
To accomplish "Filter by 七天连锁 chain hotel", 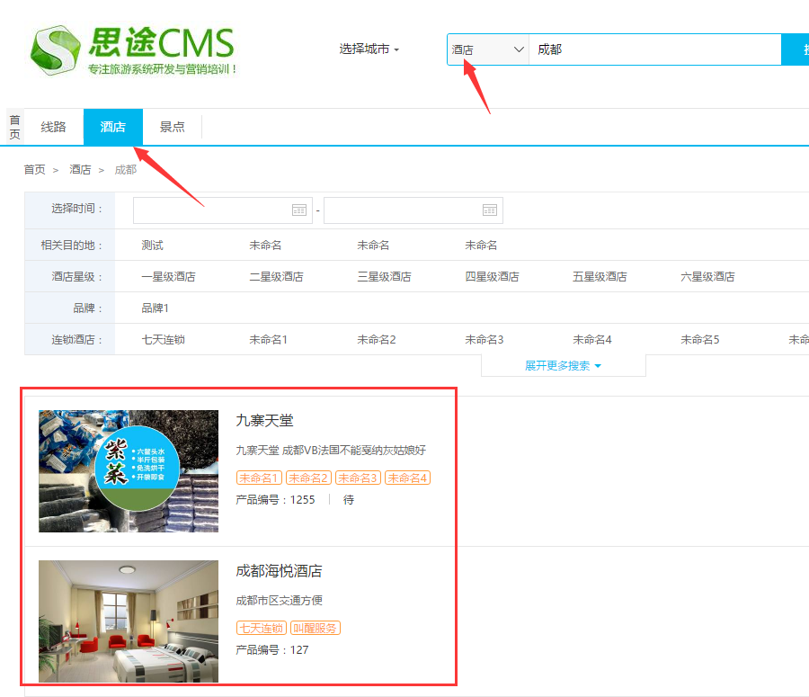I will [163, 340].
